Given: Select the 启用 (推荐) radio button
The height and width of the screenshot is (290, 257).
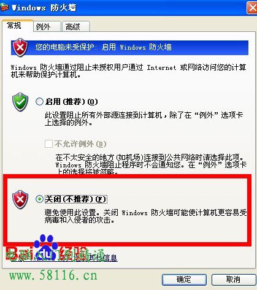Looking at the screenshot, I should [x=39, y=101].
